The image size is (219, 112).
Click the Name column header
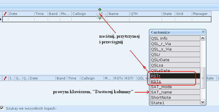[x=118, y=14]
